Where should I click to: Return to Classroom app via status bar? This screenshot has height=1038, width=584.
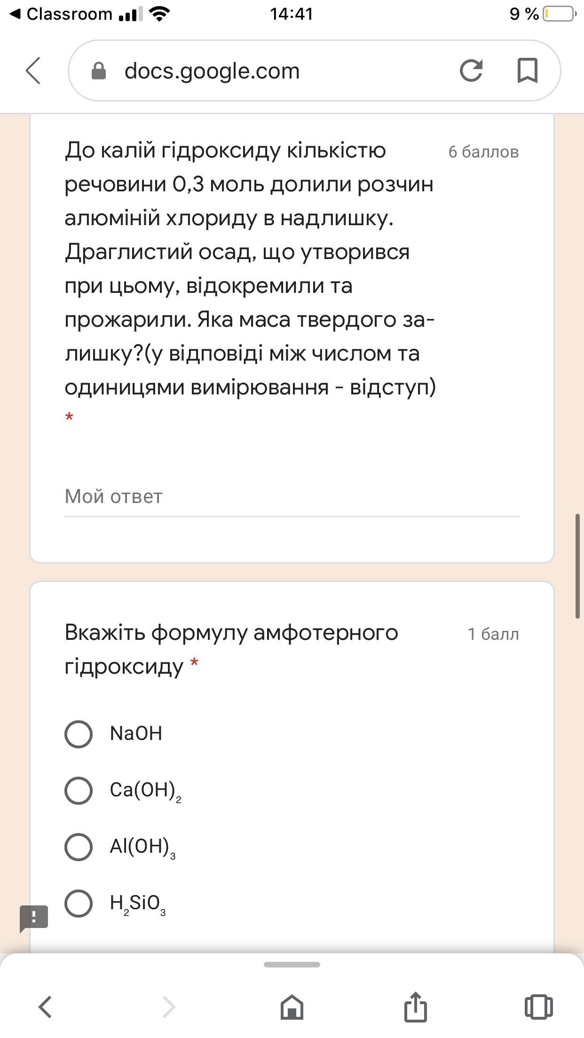tap(61, 14)
